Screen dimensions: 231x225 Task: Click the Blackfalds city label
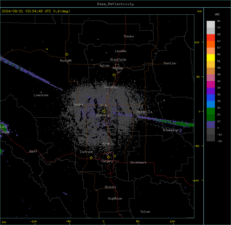click(118, 60)
